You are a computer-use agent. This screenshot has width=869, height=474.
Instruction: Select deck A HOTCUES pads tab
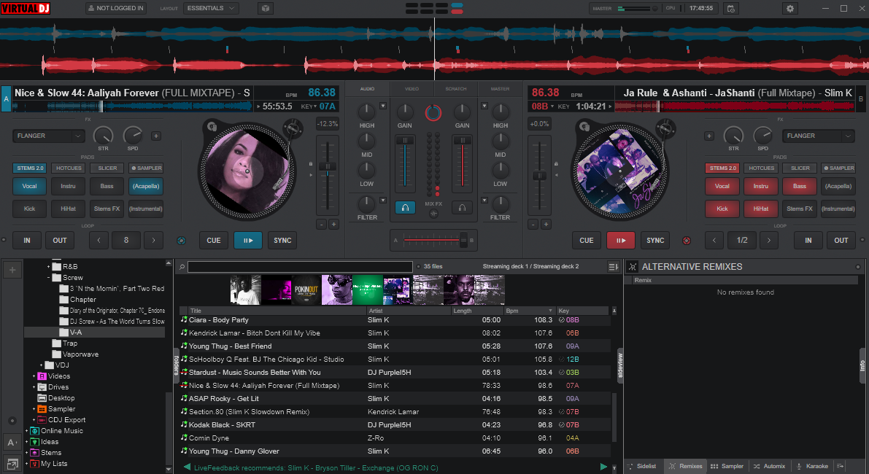click(x=68, y=168)
